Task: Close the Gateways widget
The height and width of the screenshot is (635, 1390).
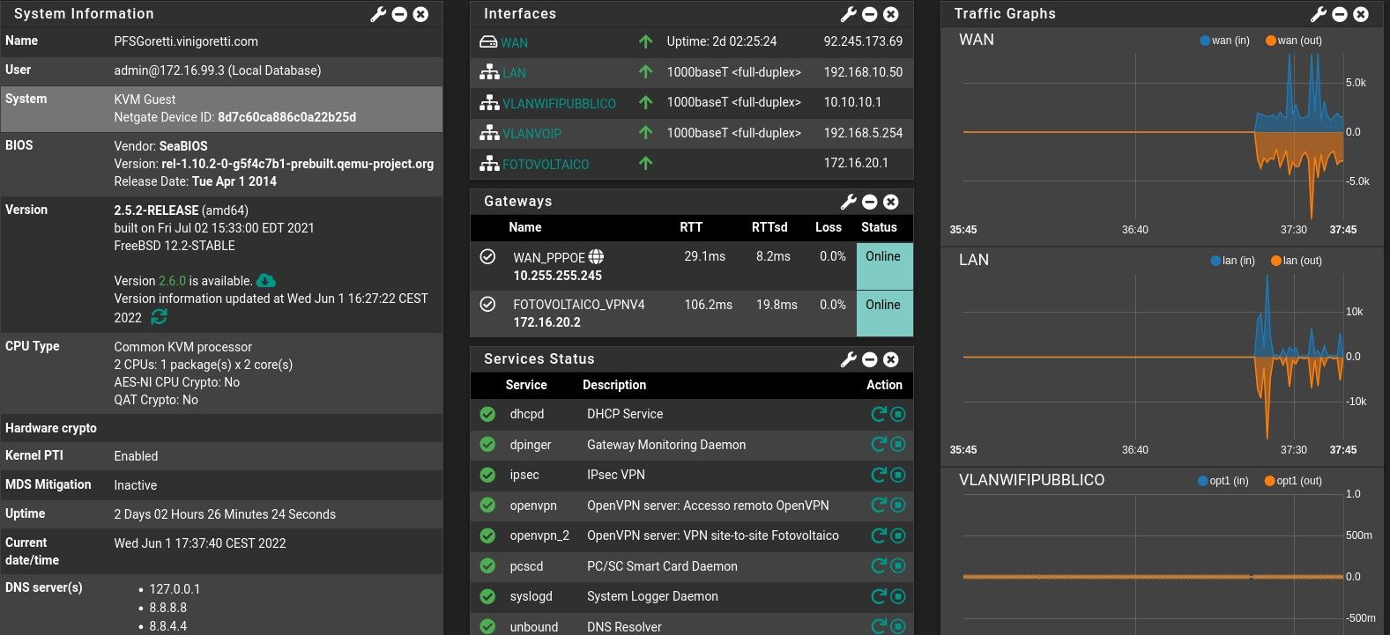Action: point(891,202)
